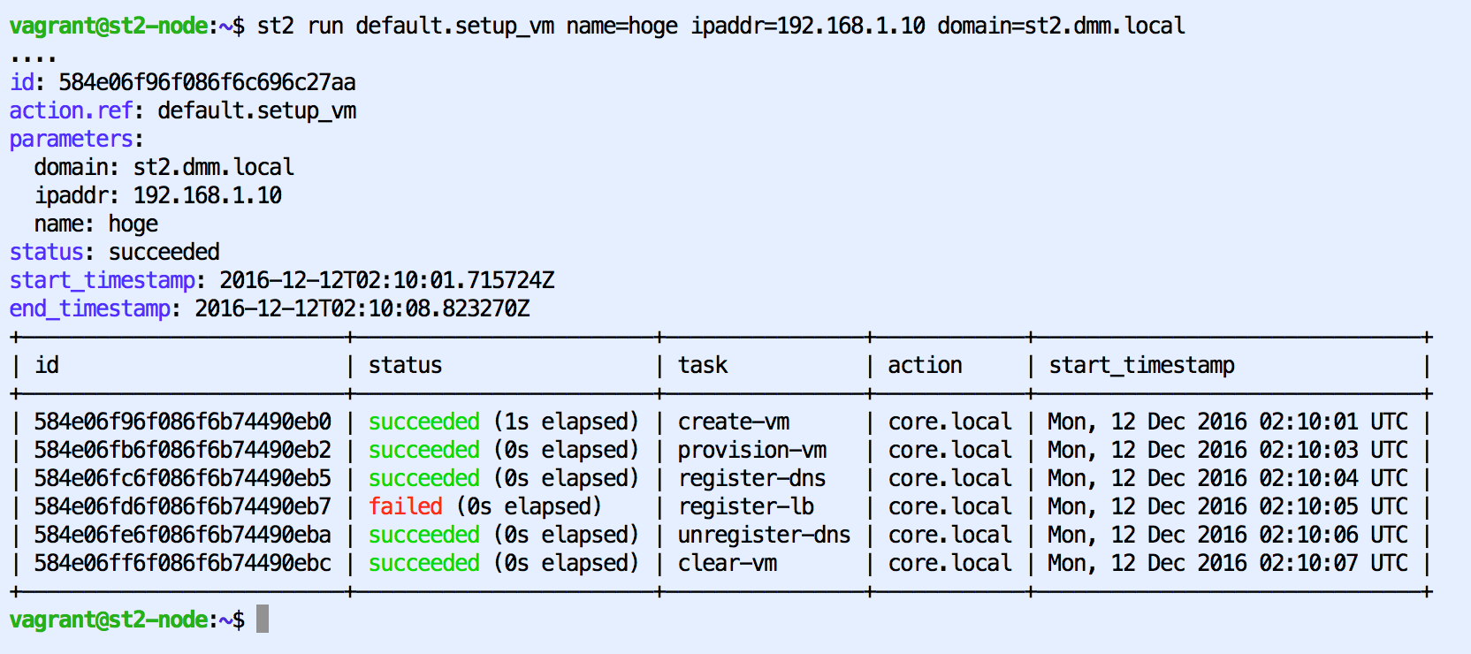Select task id 584e06fd6f086f6b74490eb7
Viewport: 1471px width, 654px height.
(183, 506)
